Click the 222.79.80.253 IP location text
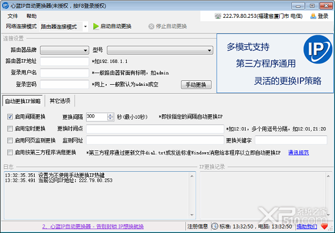335x233 pixels. (x=262, y=16)
